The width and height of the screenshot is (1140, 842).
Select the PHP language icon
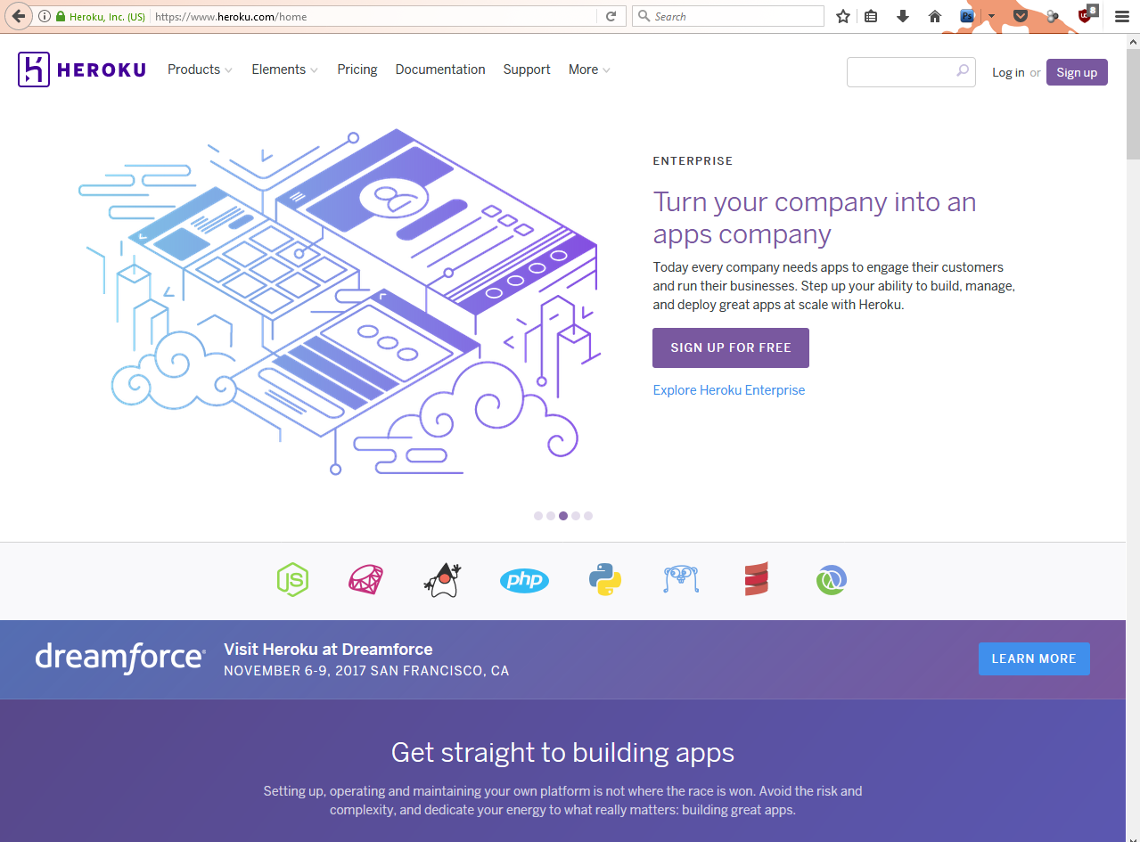click(x=524, y=581)
